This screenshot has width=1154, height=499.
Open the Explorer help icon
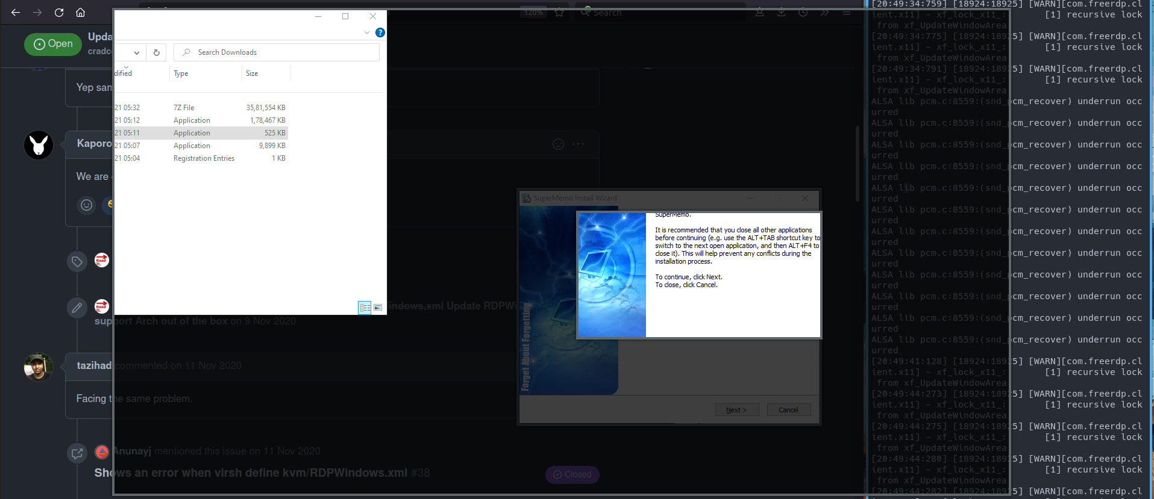pyautogui.click(x=380, y=33)
